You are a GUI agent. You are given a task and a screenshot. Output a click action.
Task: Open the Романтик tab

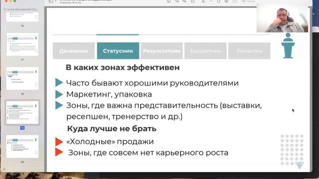pos(249,51)
